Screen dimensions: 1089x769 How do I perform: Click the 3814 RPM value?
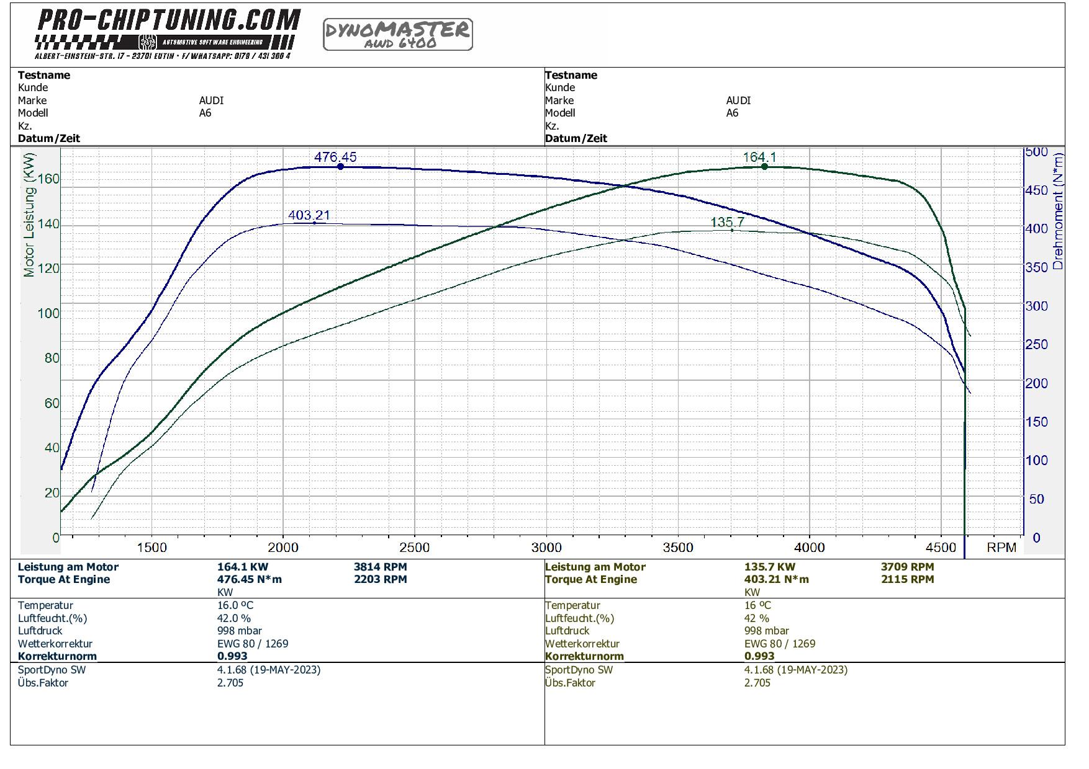click(380, 567)
